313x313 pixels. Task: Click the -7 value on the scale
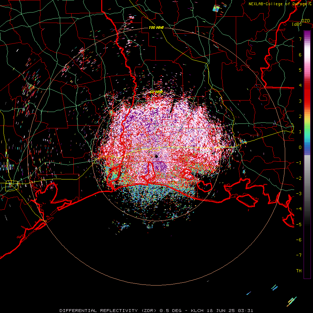(299, 255)
